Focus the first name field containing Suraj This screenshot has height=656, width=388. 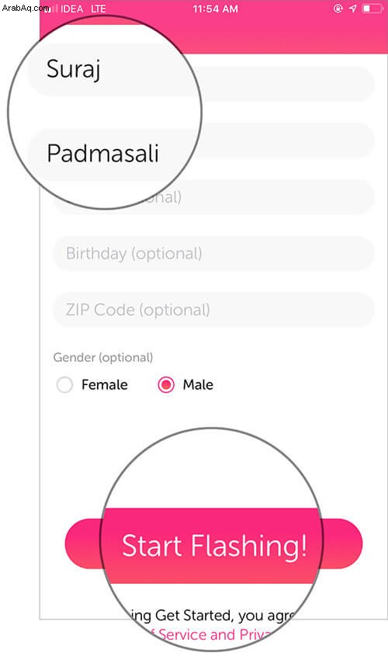coord(201,83)
